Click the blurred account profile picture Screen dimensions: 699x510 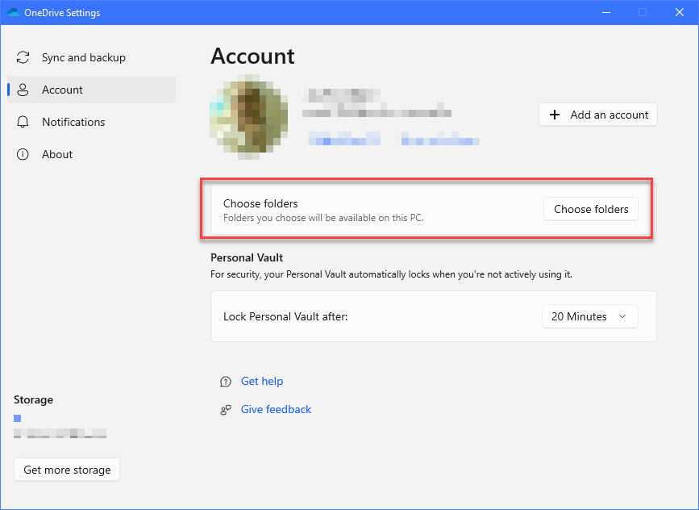(249, 117)
